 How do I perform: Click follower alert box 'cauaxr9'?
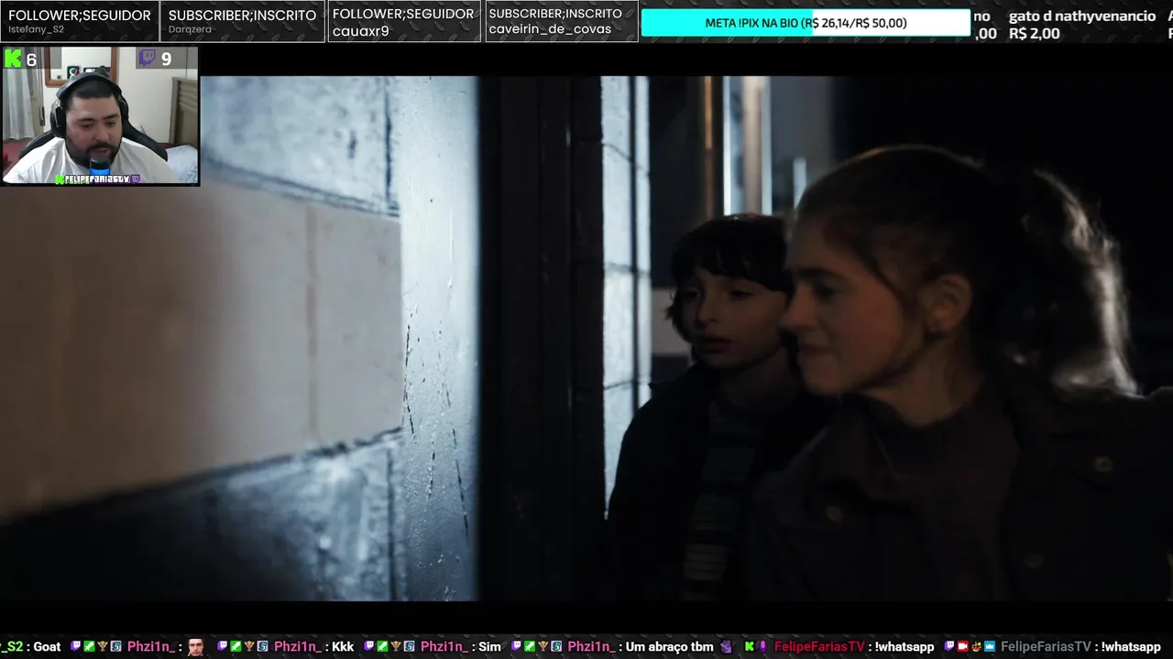[403, 21]
